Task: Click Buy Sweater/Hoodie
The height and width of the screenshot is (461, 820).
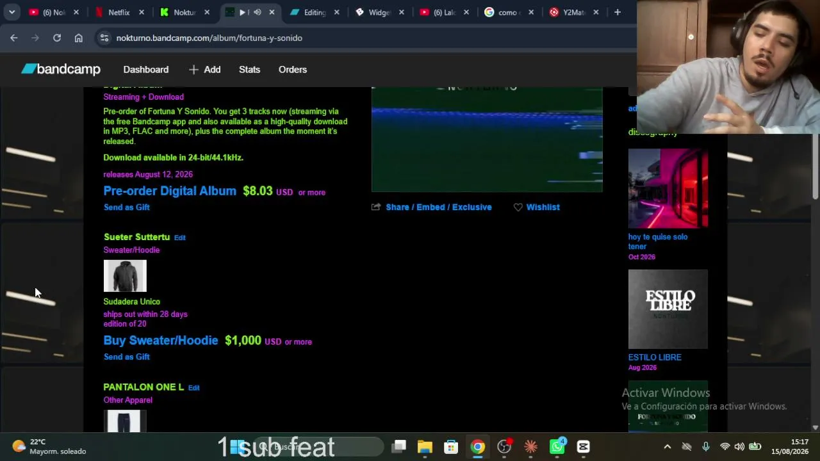Action: point(161,341)
